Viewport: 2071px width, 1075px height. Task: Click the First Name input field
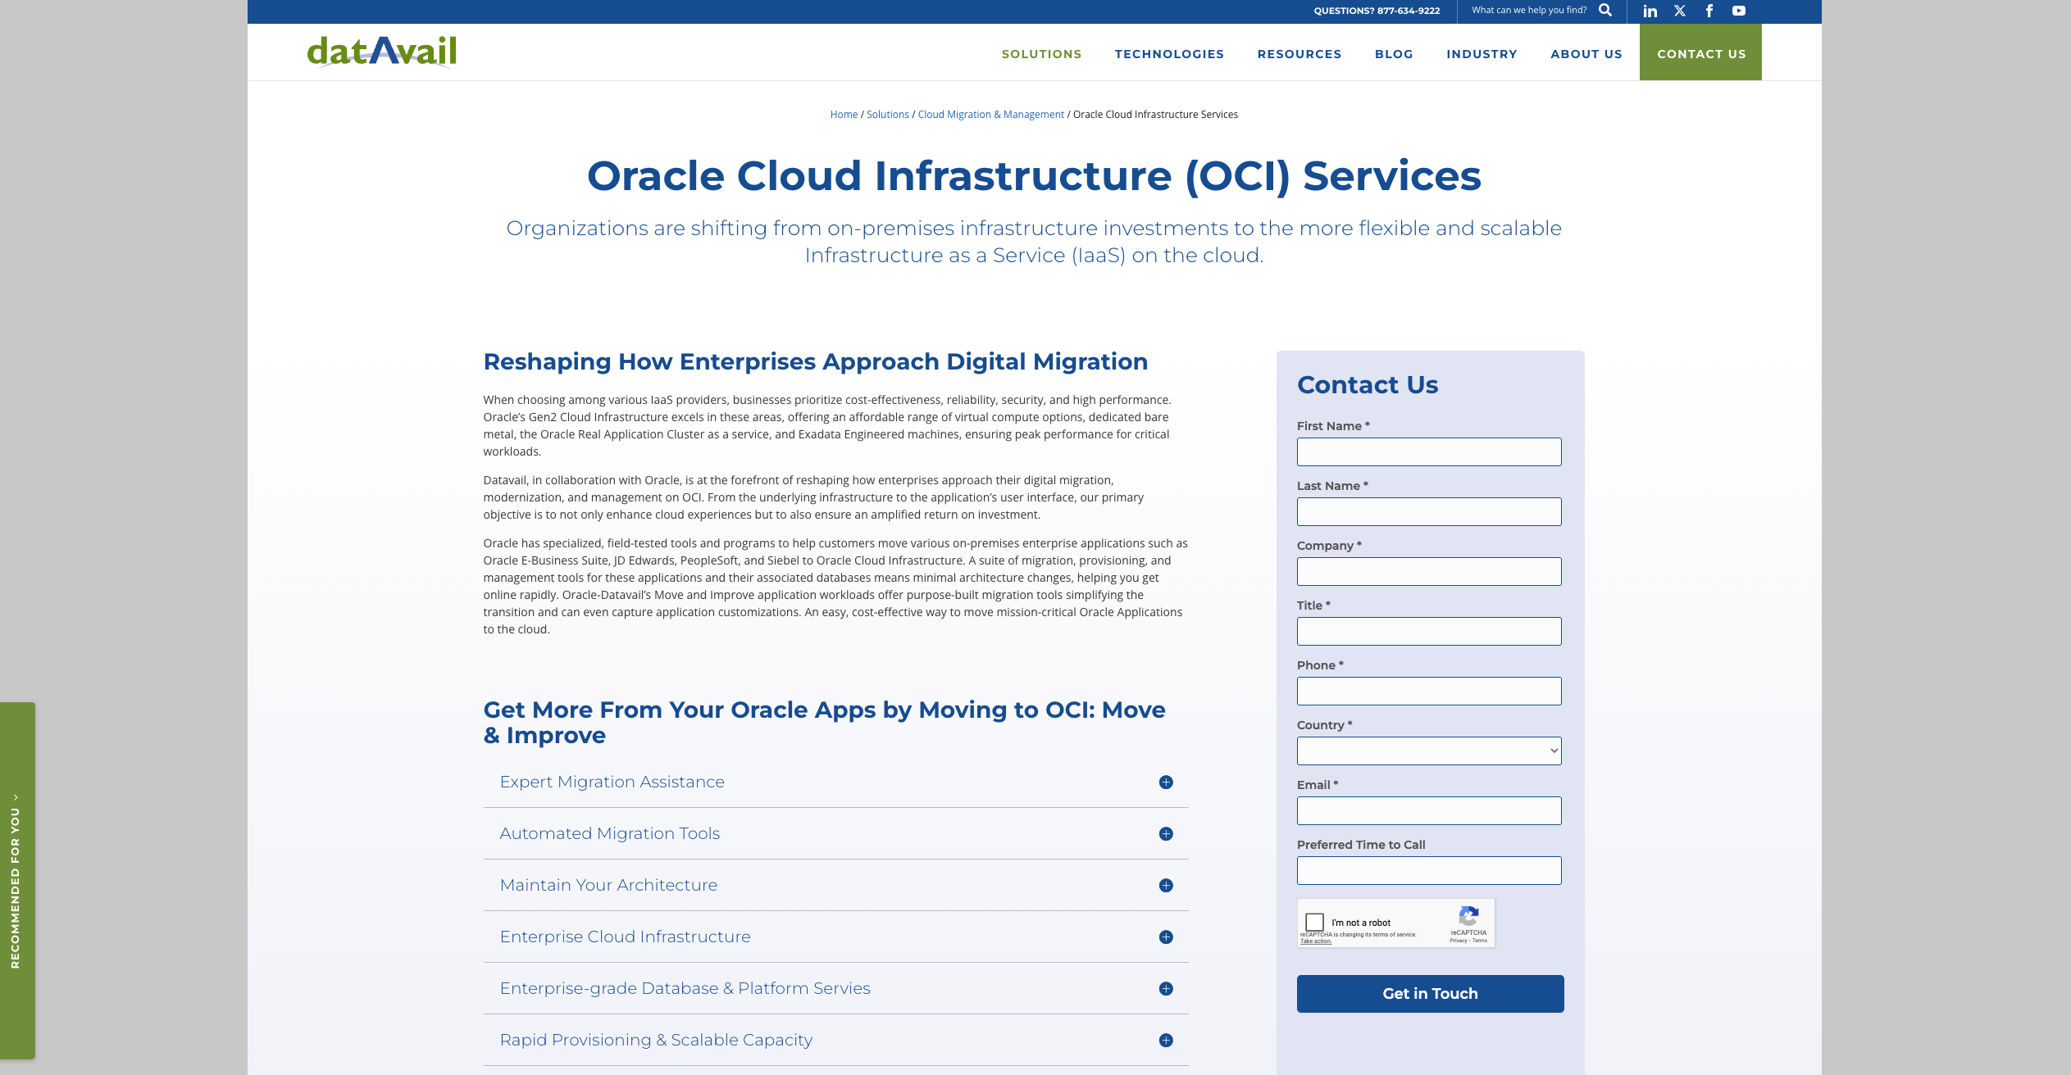click(1429, 451)
